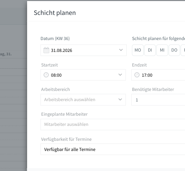Click the Endzeit label
185x171 pixels.
(139, 65)
